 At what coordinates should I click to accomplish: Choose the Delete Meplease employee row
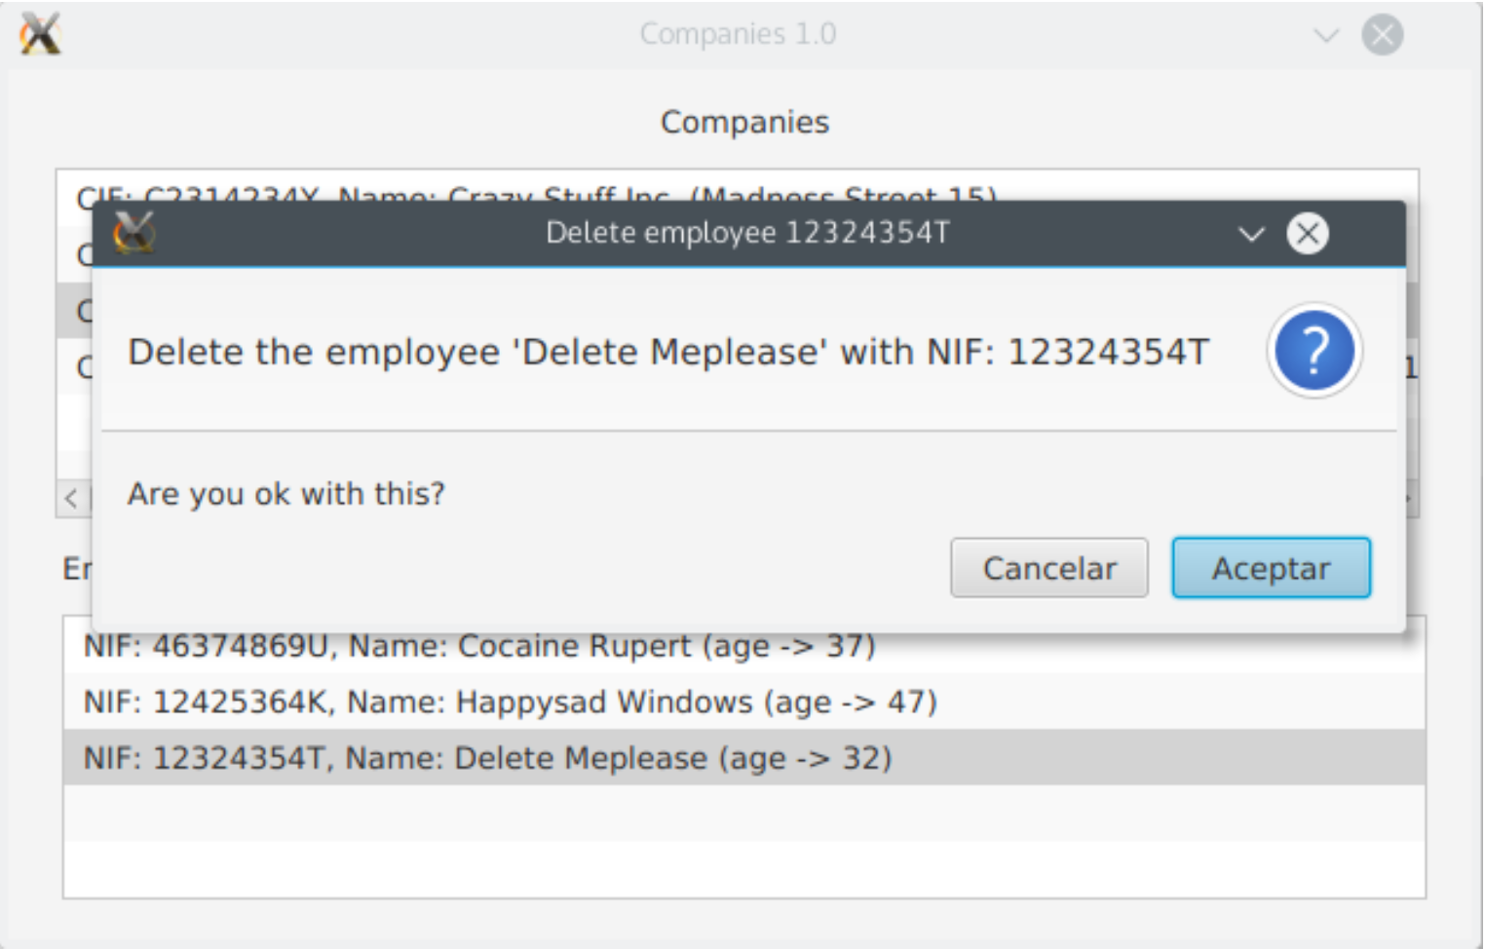click(x=487, y=758)
